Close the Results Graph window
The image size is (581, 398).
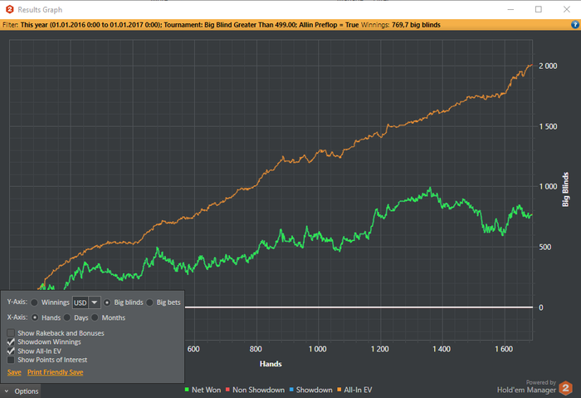[567, 9]
